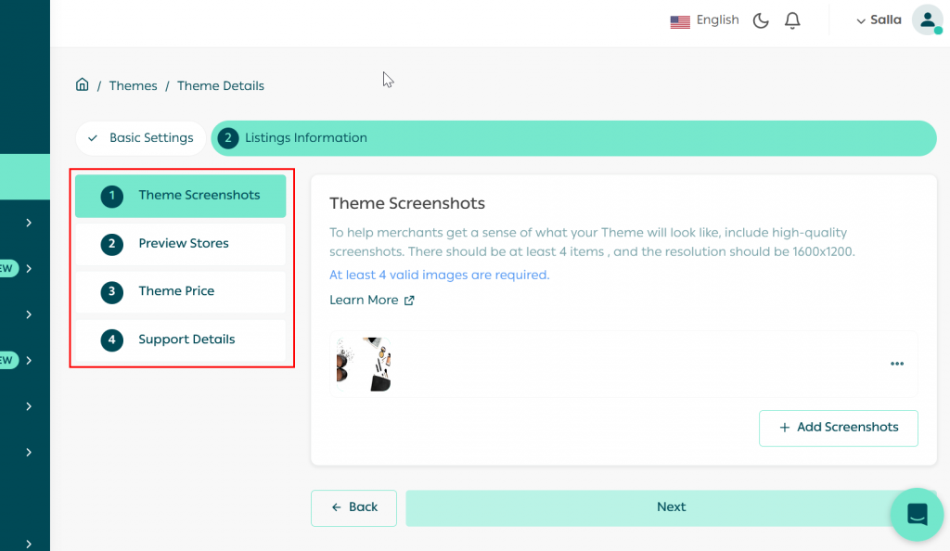Open the live chat support bubble

[x=917, y=514]
